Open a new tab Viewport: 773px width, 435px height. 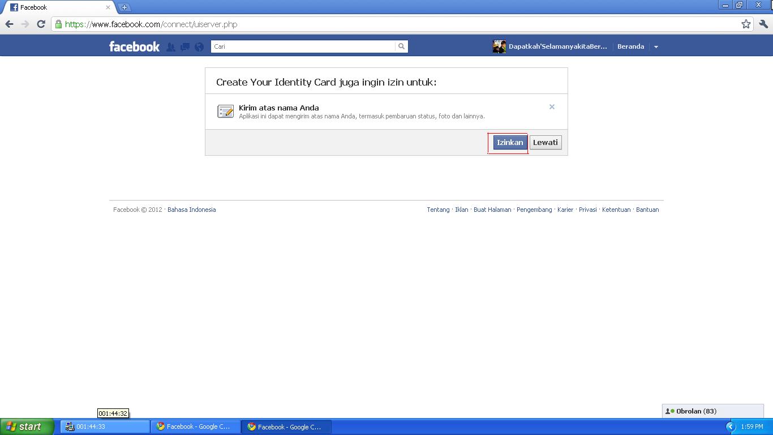coord(124,7)
